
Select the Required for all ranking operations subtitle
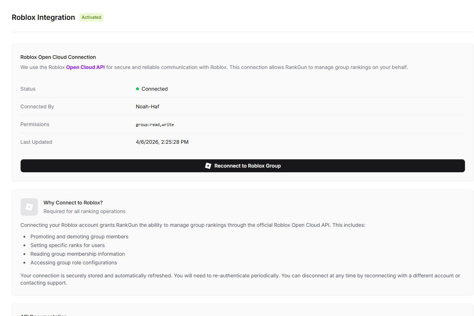(84, 211)
